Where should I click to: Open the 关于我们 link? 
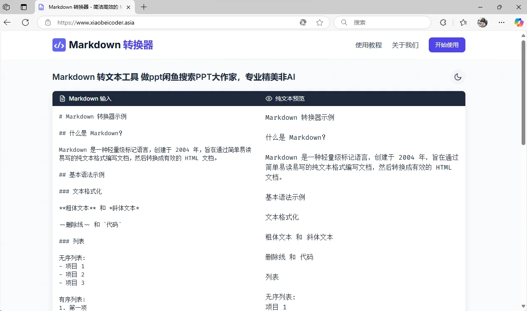405,45
